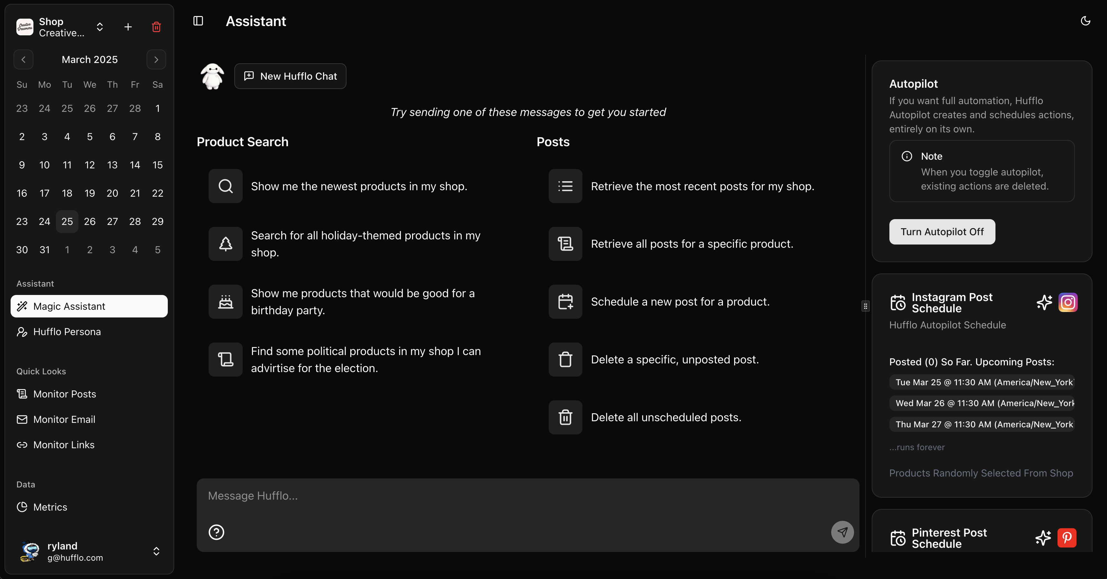Viewport: 1107px width, 579px height.
Task: Expand the Shop Creative switcher dropdown
Action: [100, 27]
